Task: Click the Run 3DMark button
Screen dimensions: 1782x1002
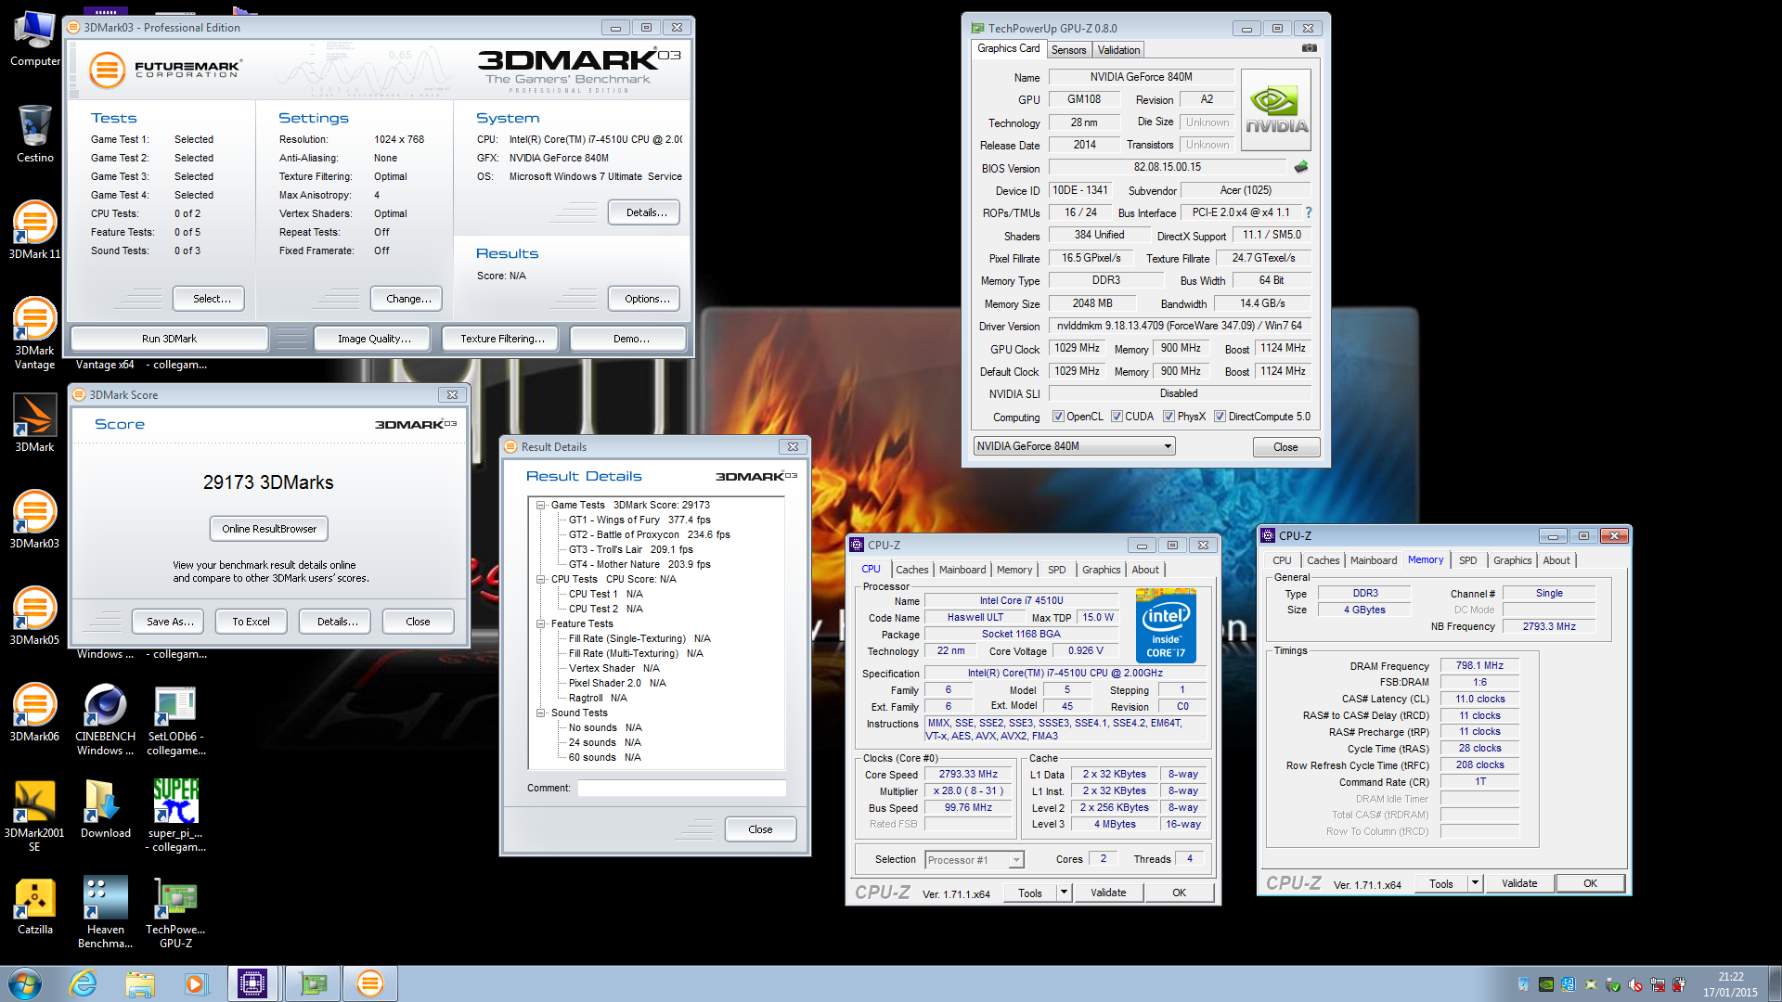Action: coord(169,339)
